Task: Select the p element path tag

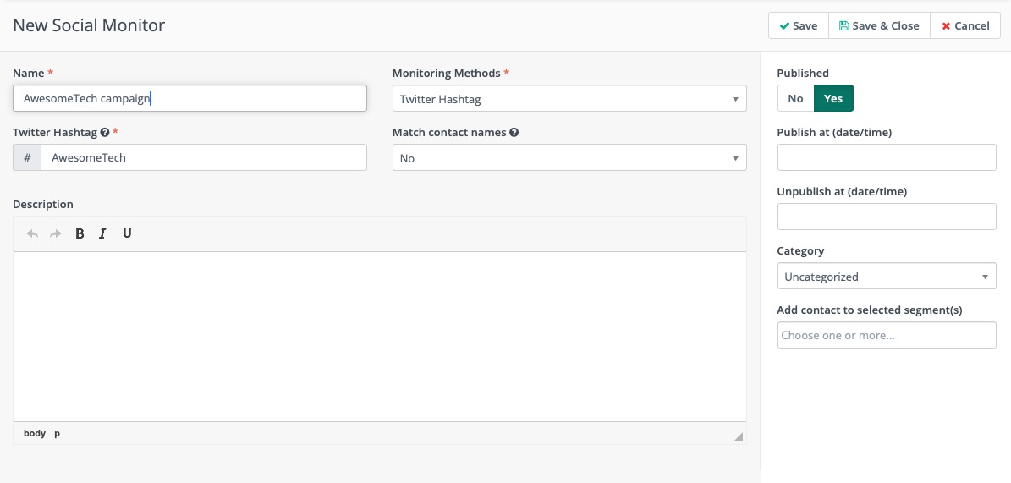Action: (58, 433)
